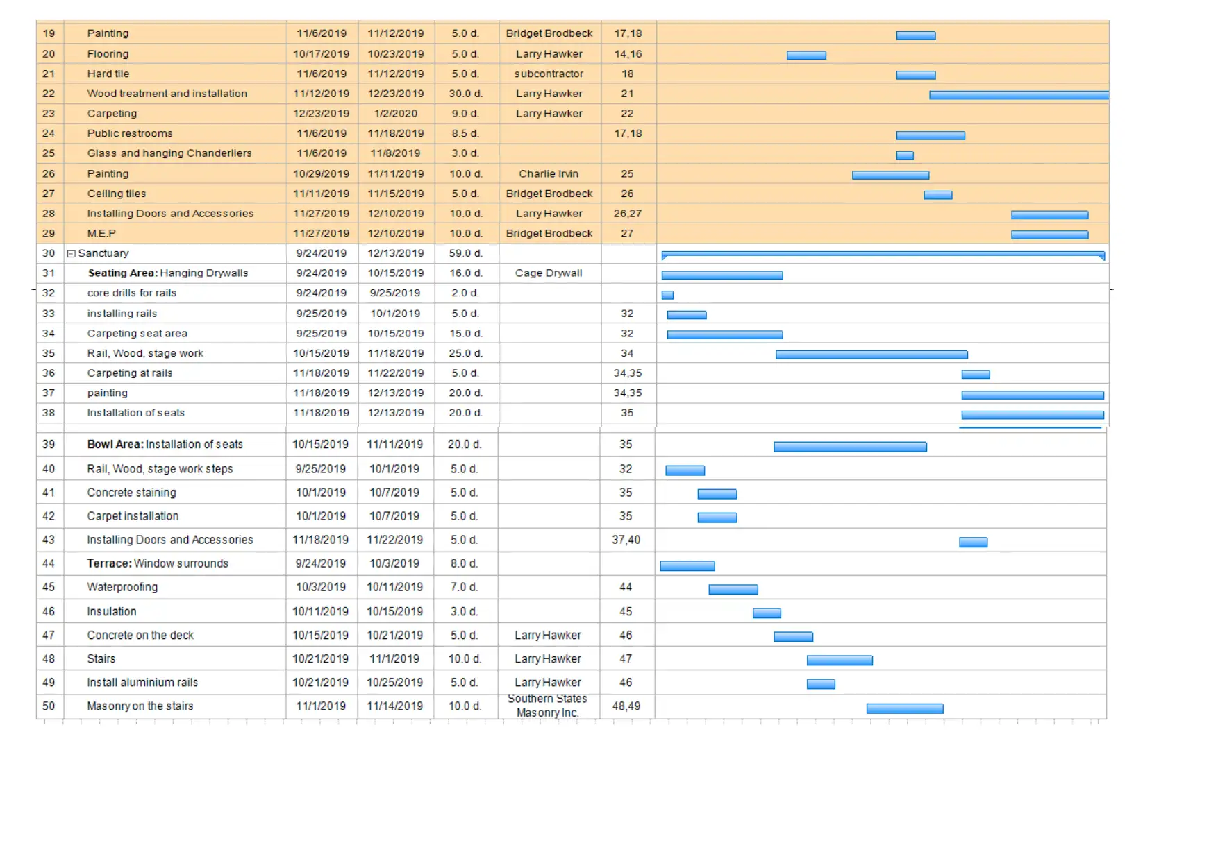The height and width of the screenshot is (861, 1218).
Task: Click duration cell '59.0 d.' for Sanctuary
Action: click(465, 253)
